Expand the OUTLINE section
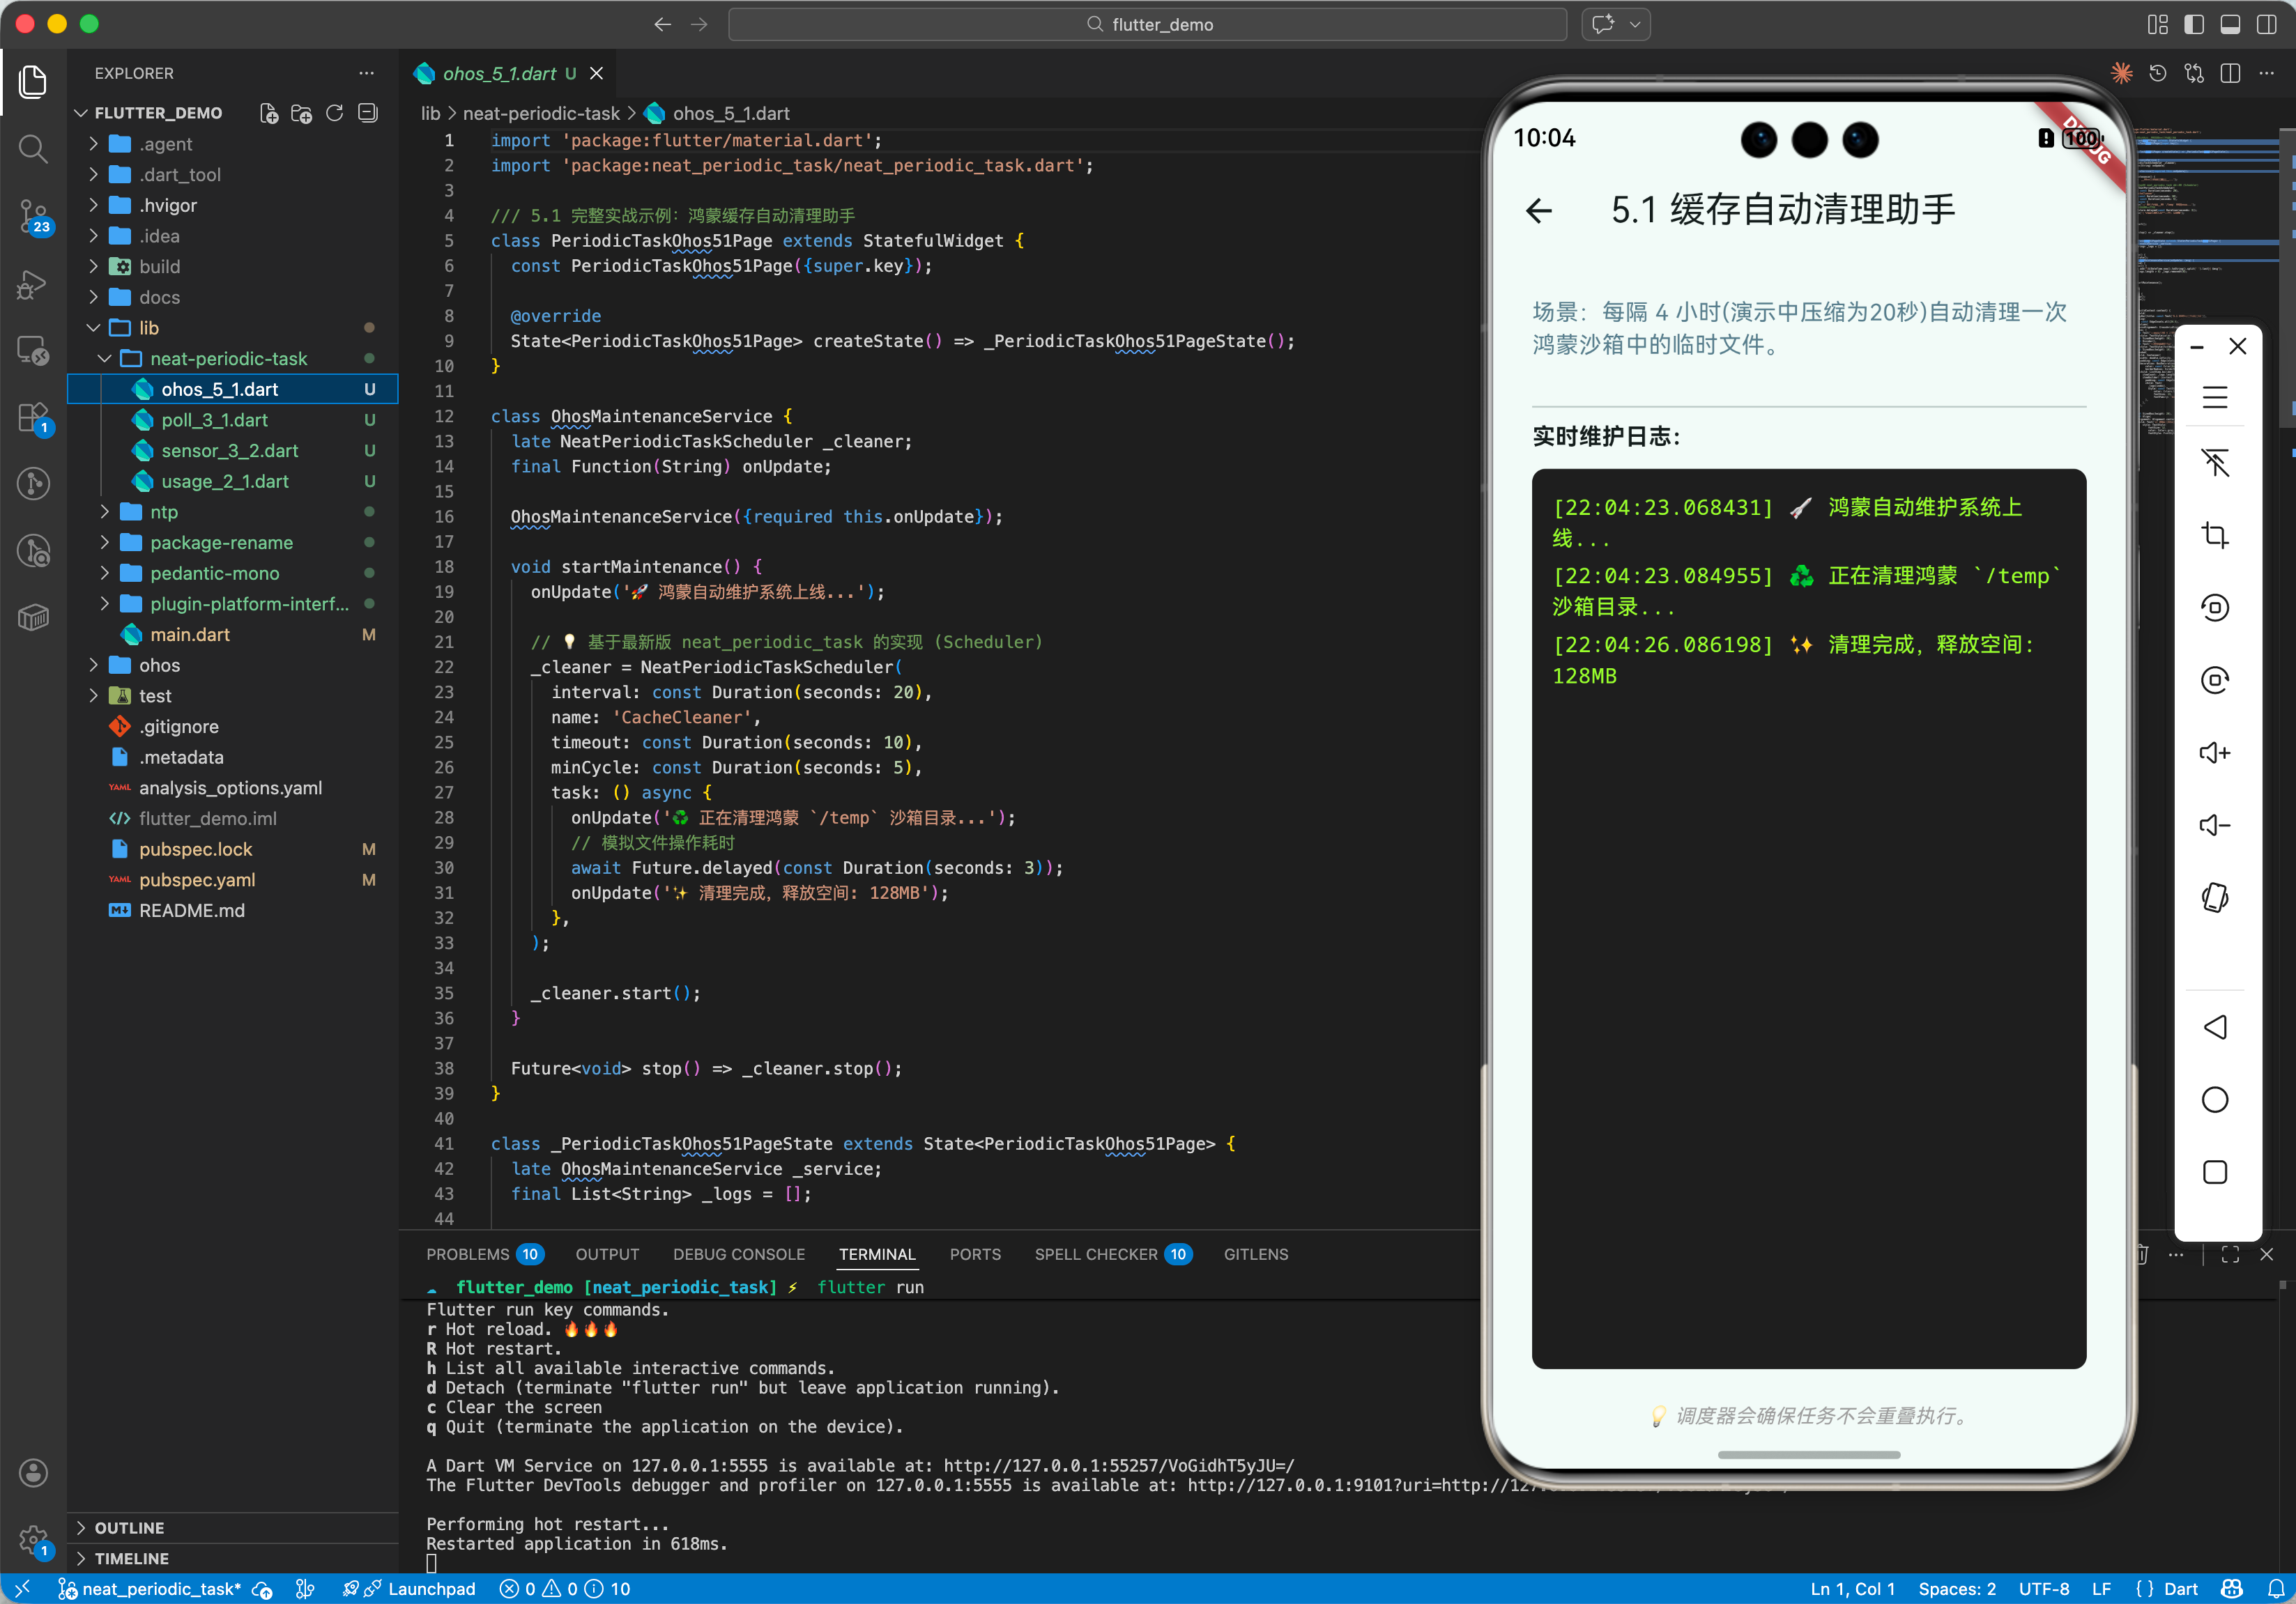This screenshot has width=2296, height=1604. tap(129, 1527)
